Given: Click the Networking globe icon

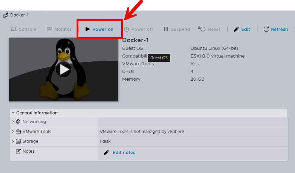Looking at the screenshot, I should (x=18, y=122).
